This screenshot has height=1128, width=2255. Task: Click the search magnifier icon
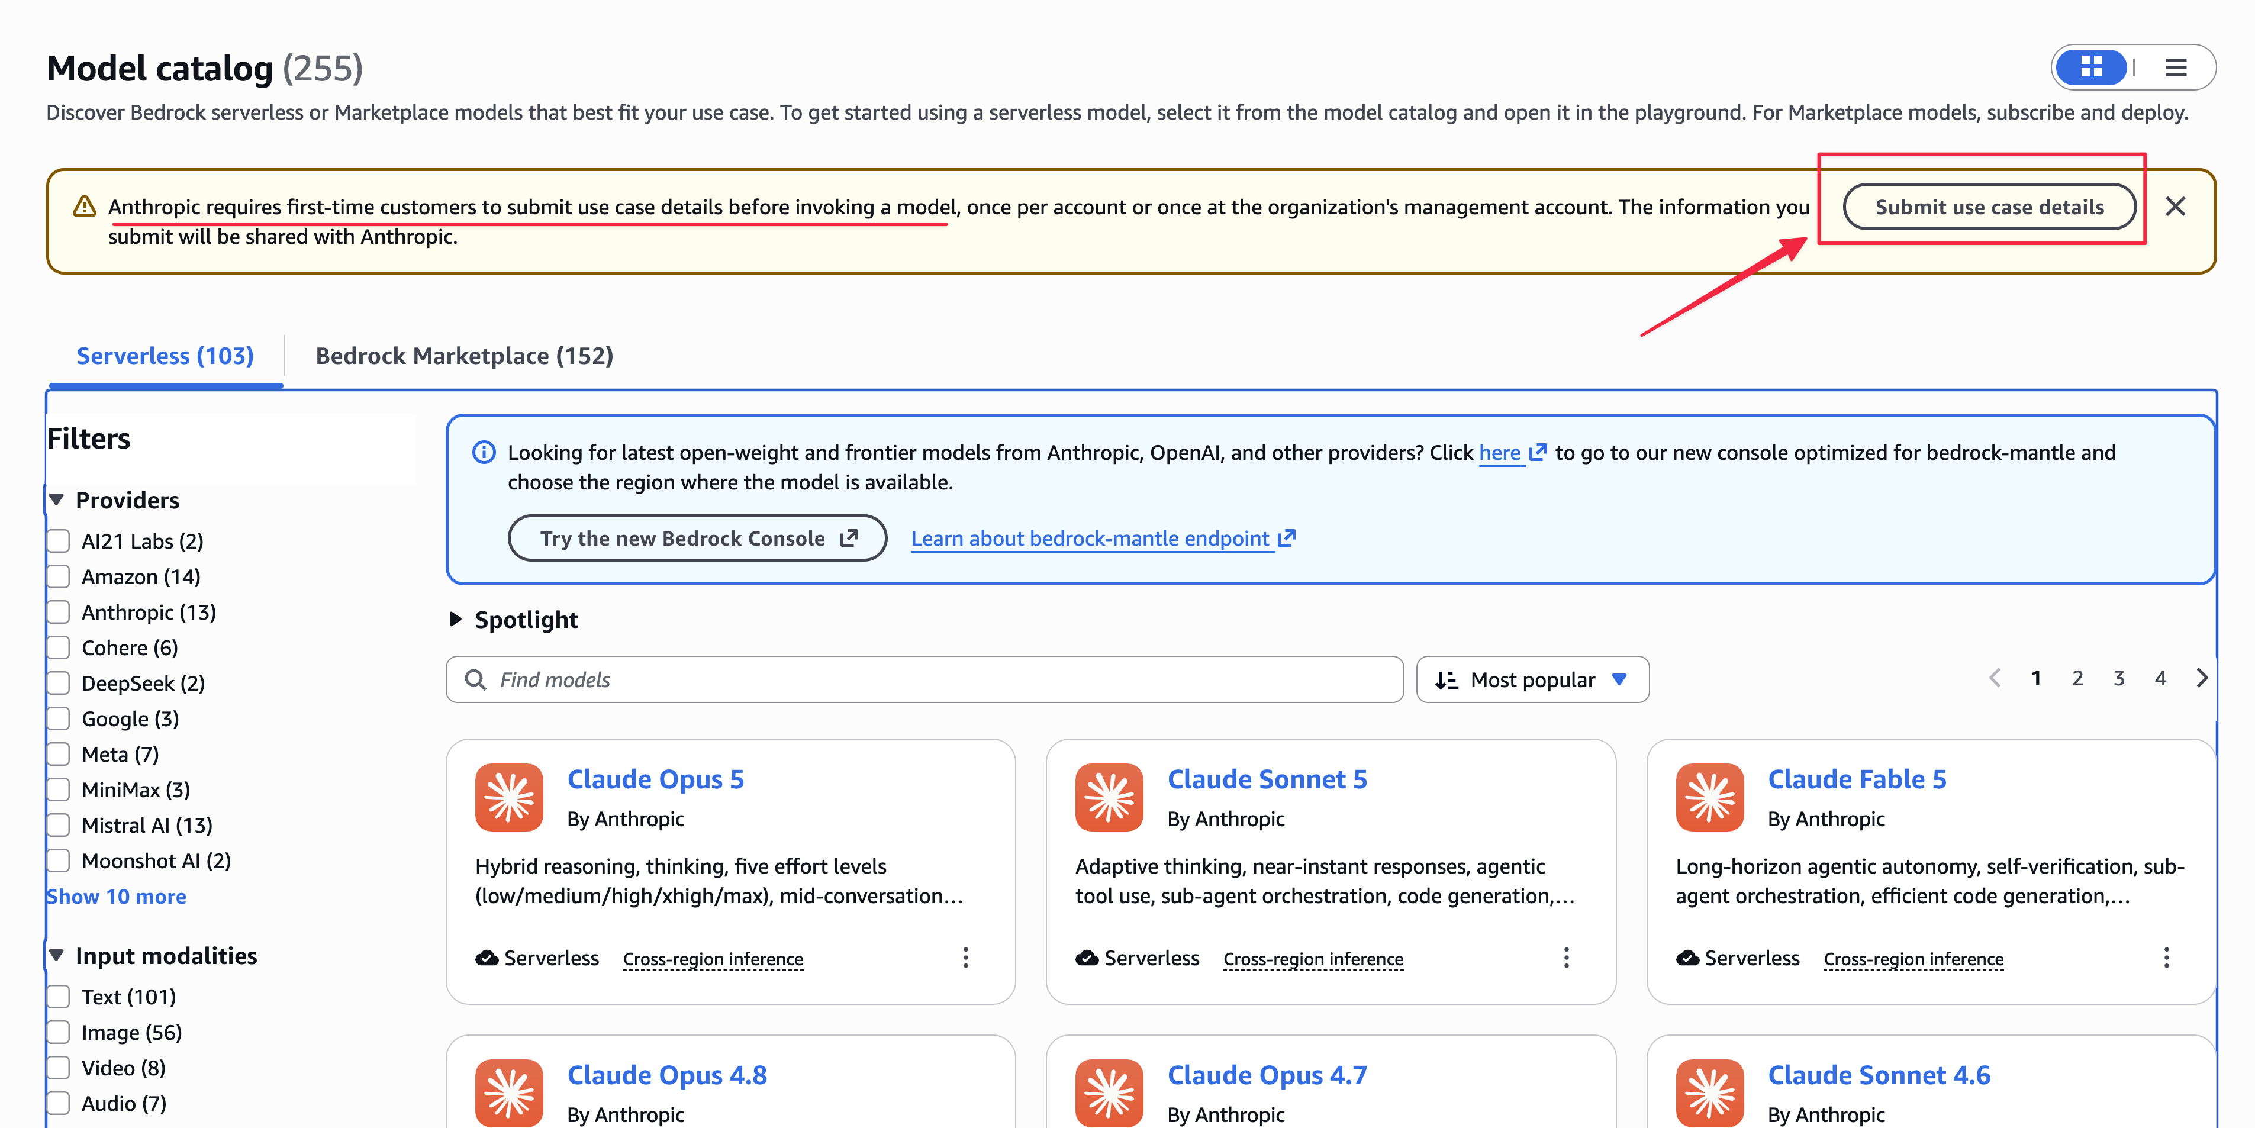[475, 680]
